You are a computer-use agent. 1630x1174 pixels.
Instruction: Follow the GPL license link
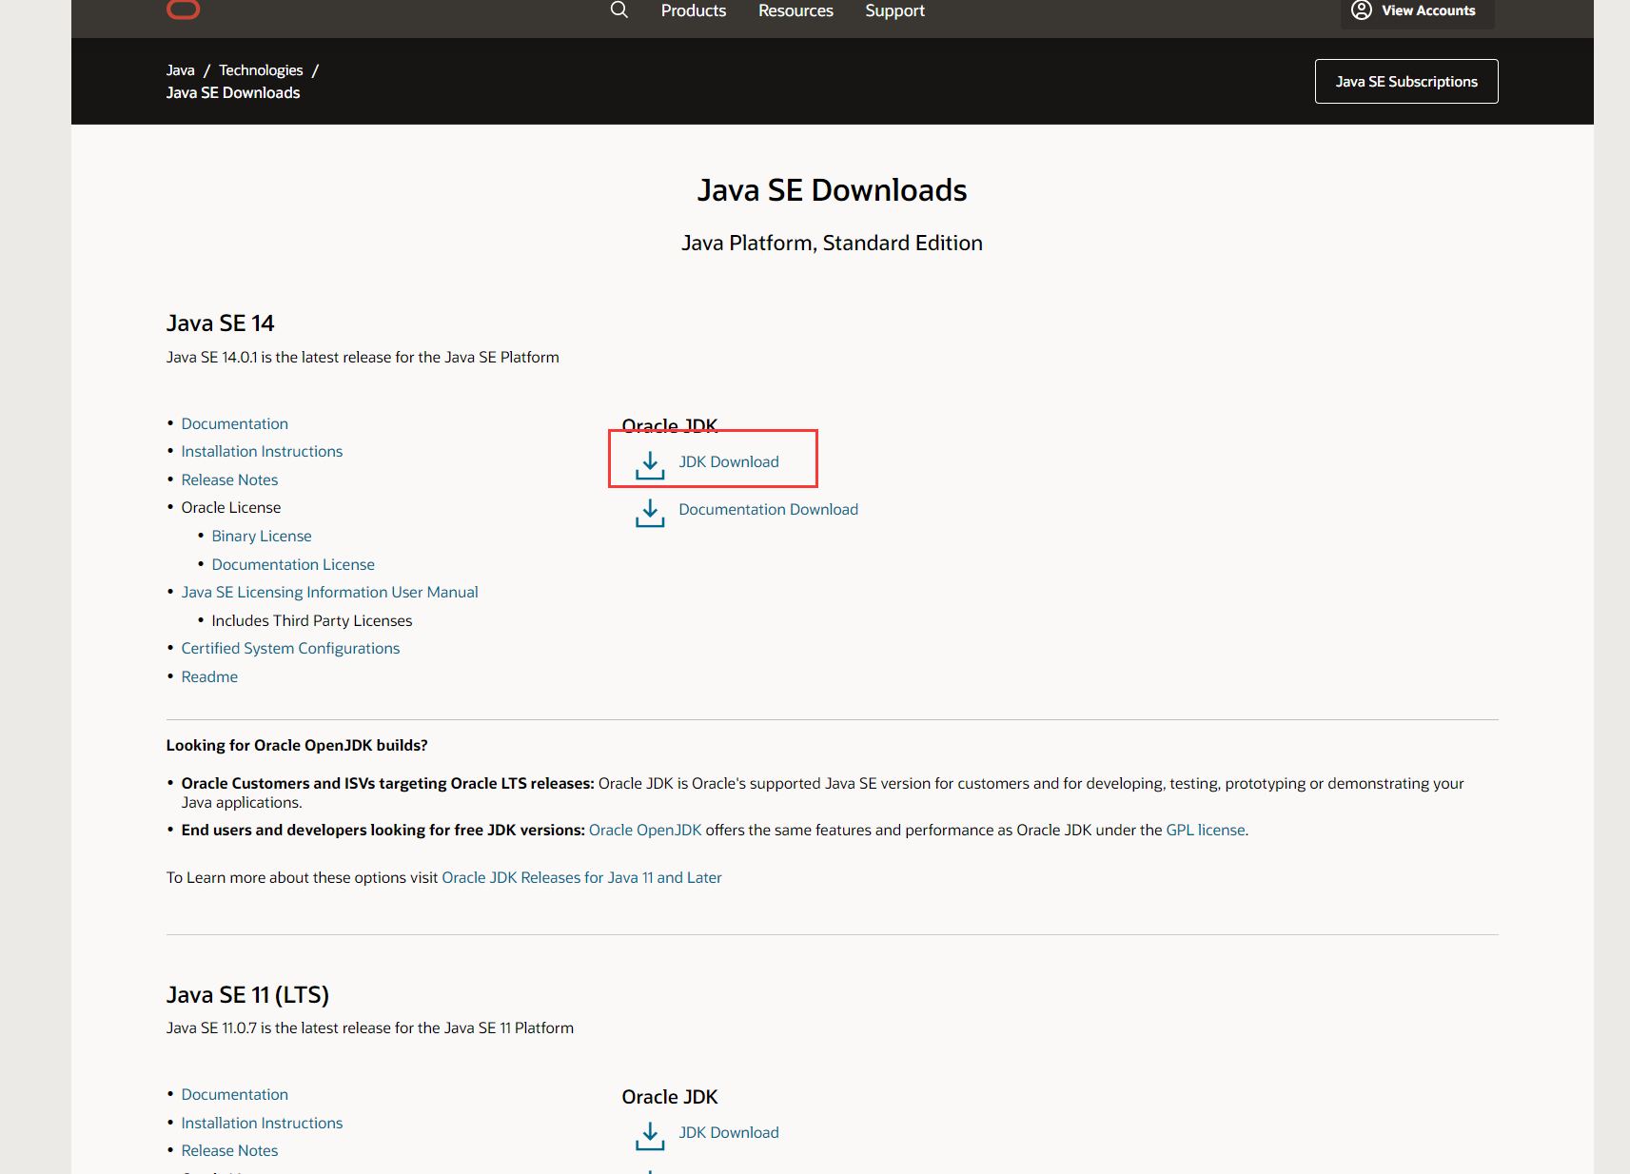pos(1206,831)
